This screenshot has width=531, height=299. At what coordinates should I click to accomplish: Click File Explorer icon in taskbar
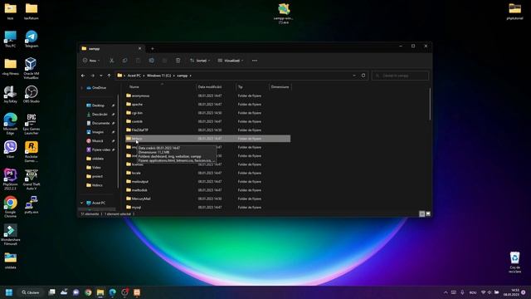point(100,292)
